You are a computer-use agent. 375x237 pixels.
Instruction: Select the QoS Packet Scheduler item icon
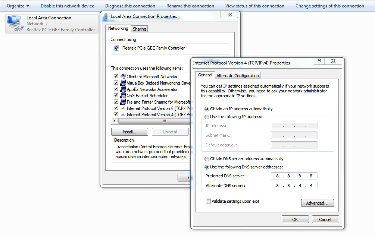point(123,96)
